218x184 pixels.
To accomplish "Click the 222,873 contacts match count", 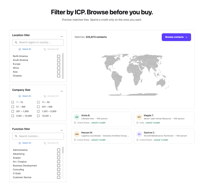I will (96, 37).
